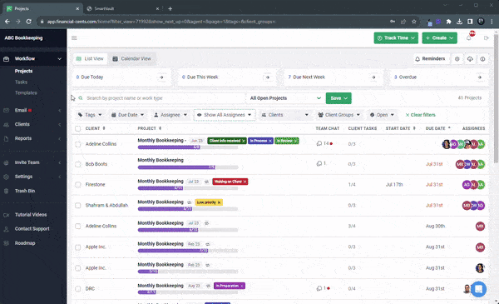
Task: Open the Client Groups filter dropdown
Action: (x=339, y=115)
